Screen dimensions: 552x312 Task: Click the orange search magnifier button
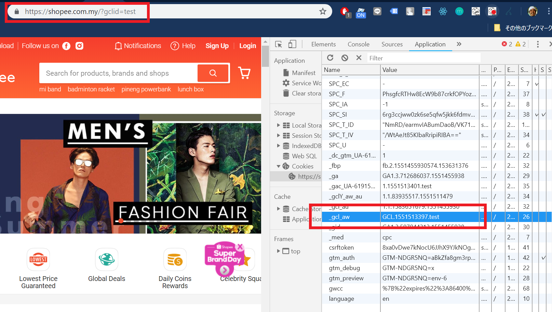pyautogui.click(x=213, y=73)
